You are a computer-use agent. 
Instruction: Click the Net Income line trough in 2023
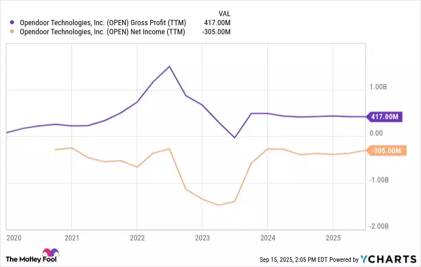point(218,205)
